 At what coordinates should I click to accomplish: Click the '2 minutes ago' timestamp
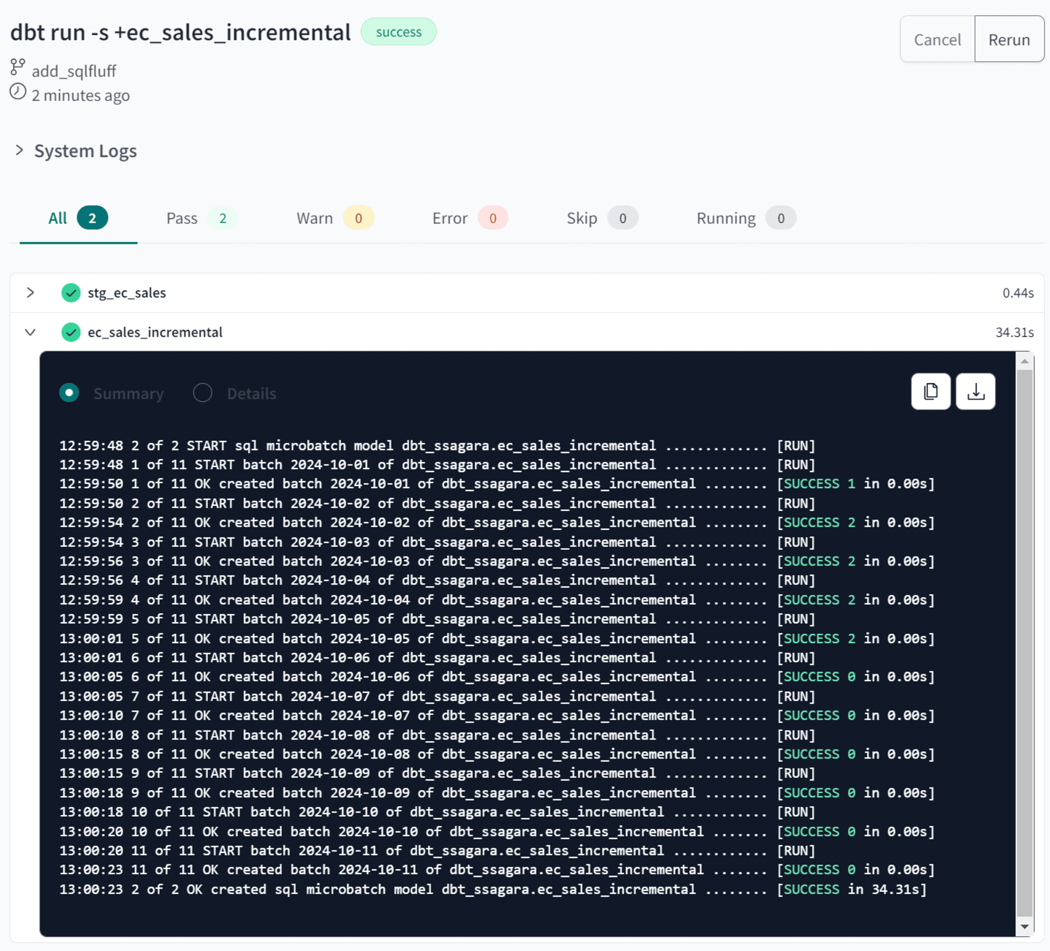pos(80,95)
